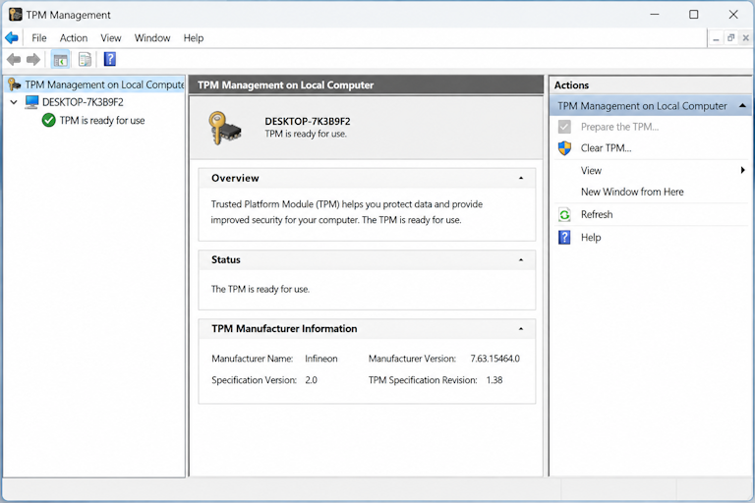Click specification version value 2.0
Image resolution: width=755 pixels, height=503 pixels.
click(311, 380)
